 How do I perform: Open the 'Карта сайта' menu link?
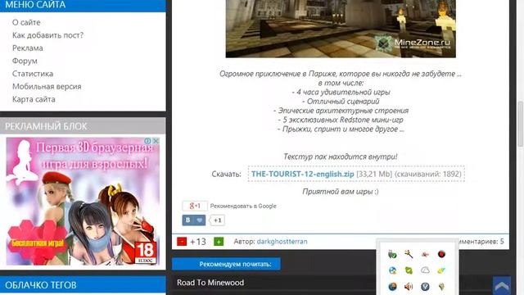(34, 99)
